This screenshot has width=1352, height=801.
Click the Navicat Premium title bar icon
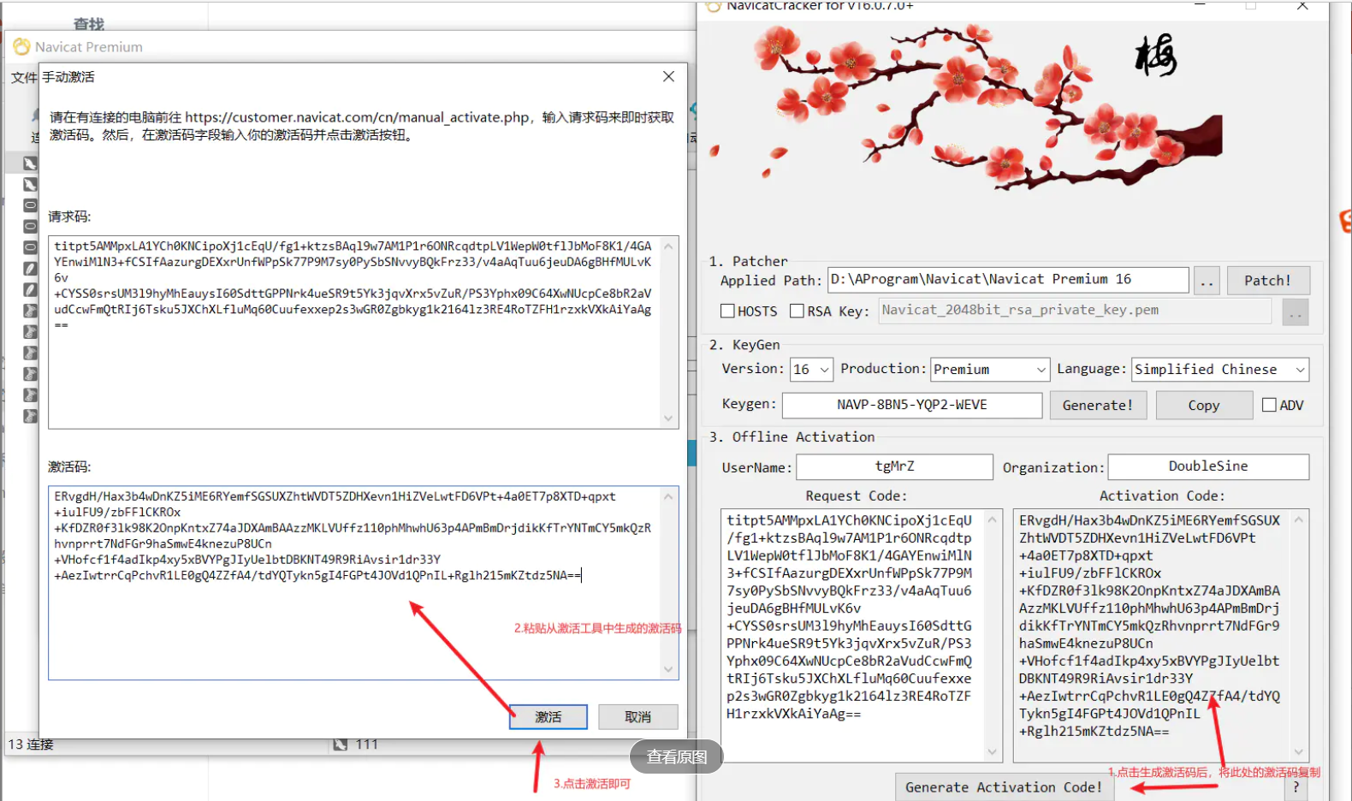pyautogui.click(x=21, y=46)
